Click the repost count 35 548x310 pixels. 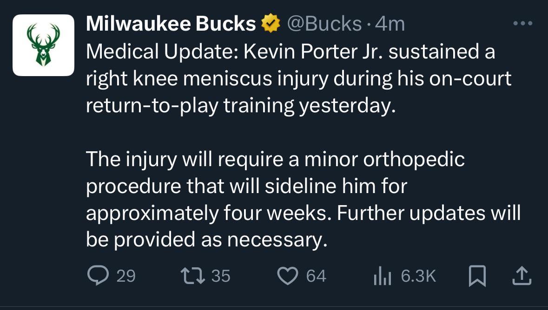click(x=221, y=277)
